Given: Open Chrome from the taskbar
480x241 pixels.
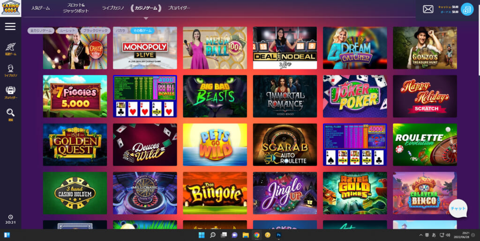Looking at the screenshot, I should 256,235.
